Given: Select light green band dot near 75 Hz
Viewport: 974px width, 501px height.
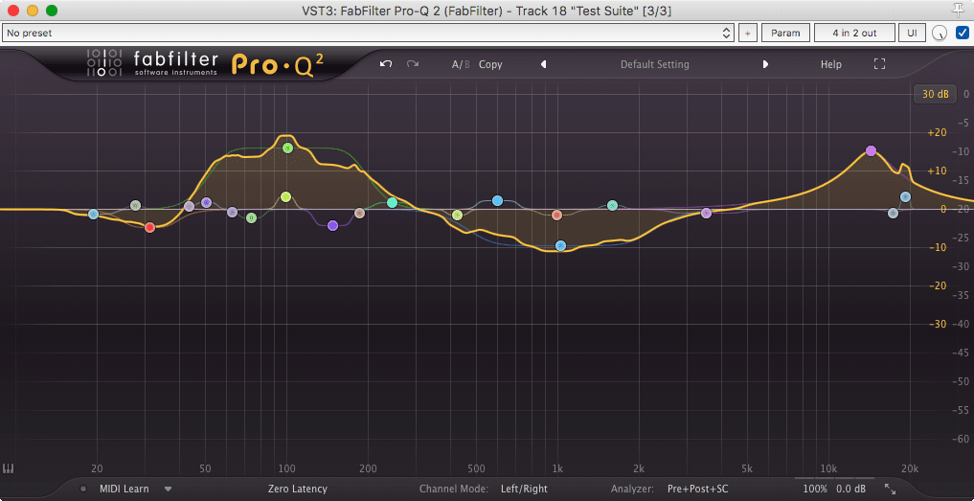Looking at the screenshot, I should (x=251, y=218).
